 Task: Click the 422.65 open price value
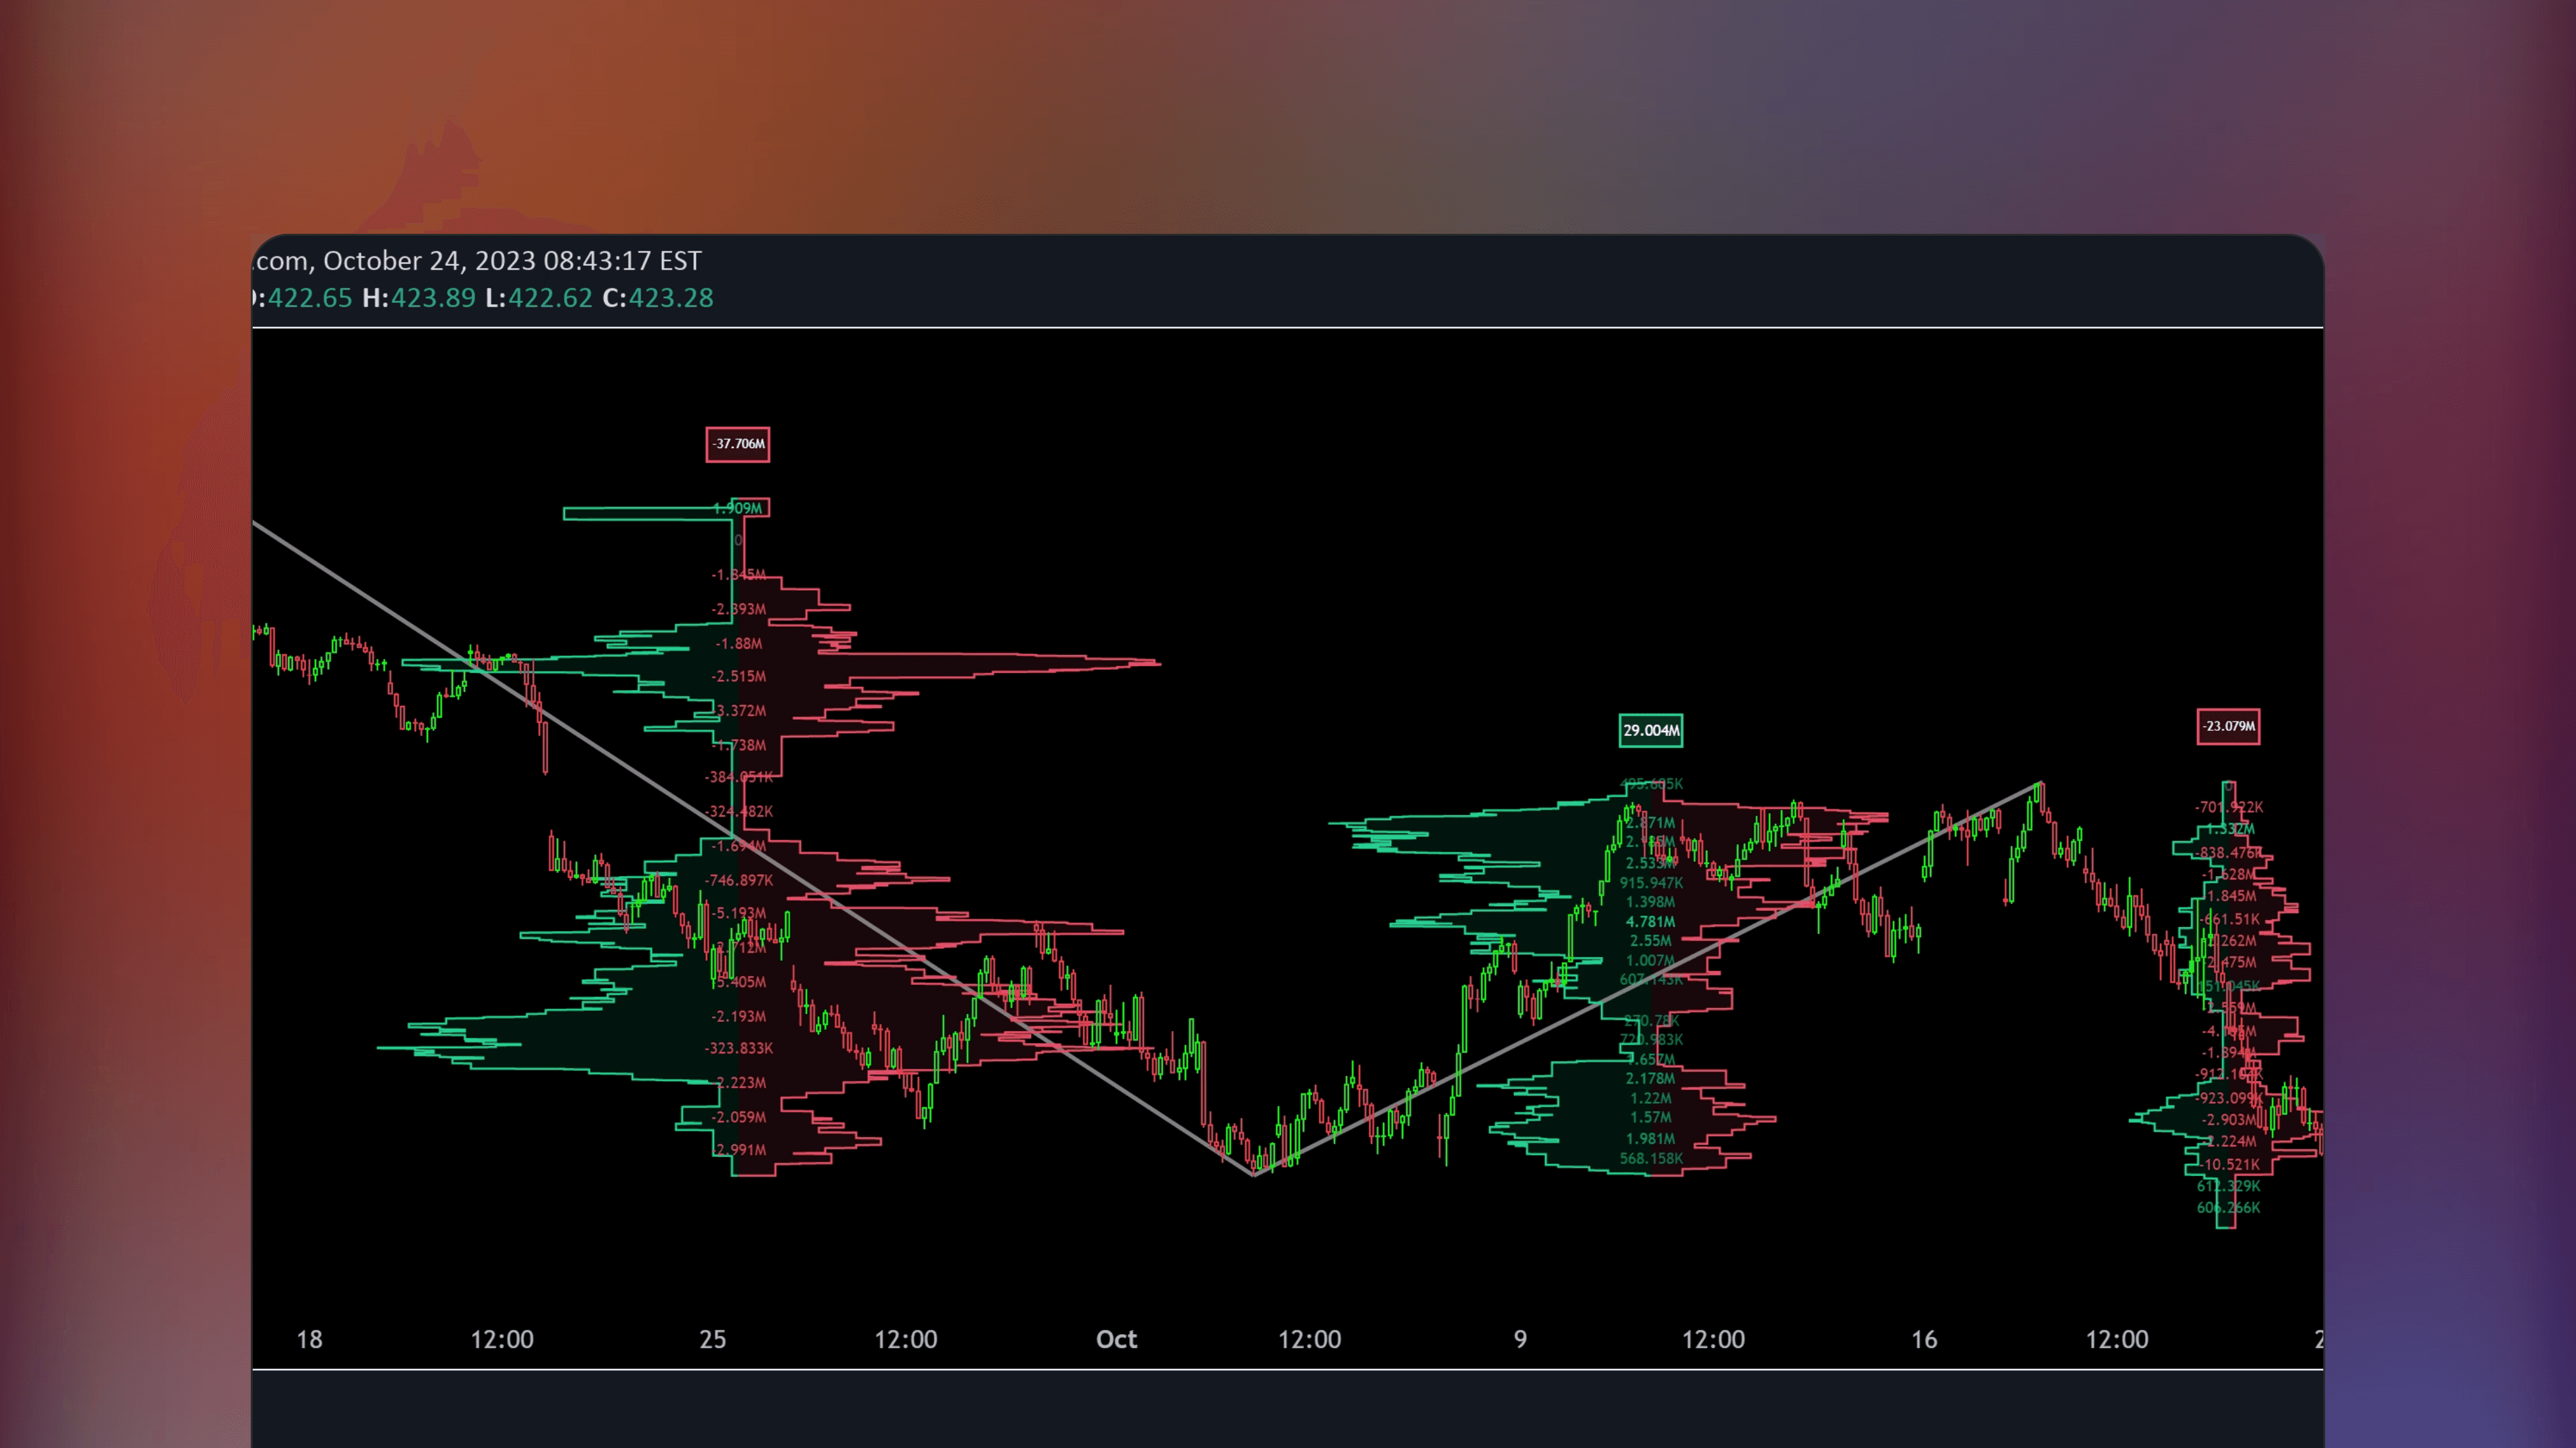tap(310, 298)
